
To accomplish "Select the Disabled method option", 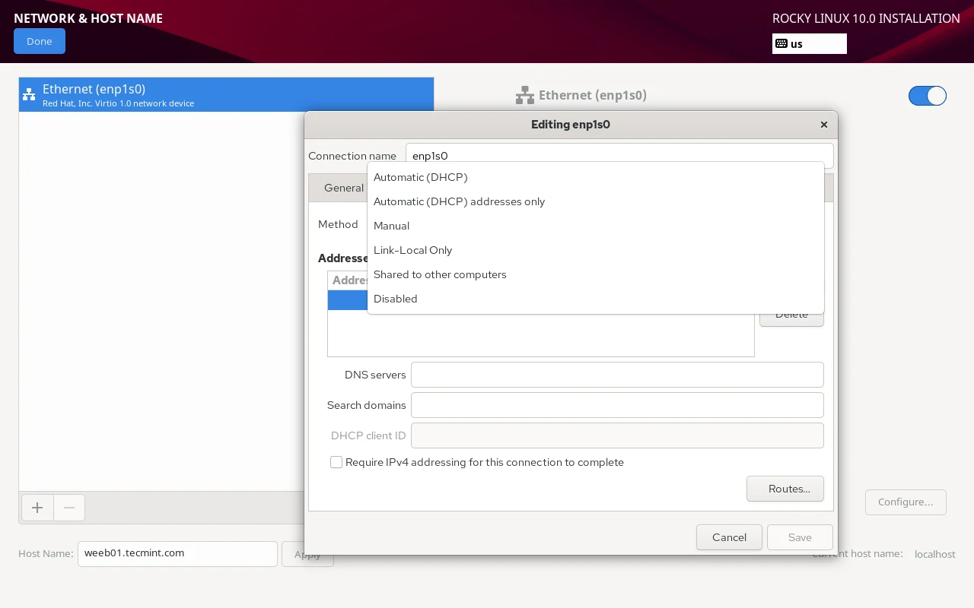I will (595, 299).
